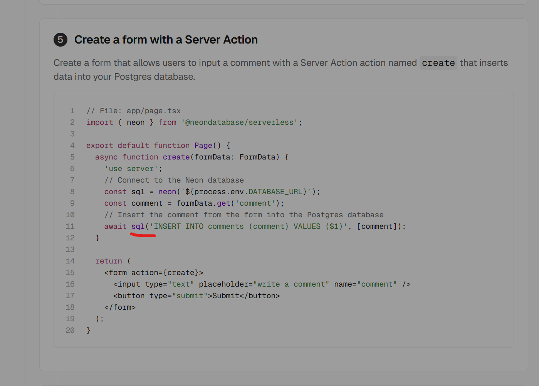The width and height of the screenshot is (539, 386).
Task: Click the comment "// File: app/page.tsx"
Action: point(134,111)
